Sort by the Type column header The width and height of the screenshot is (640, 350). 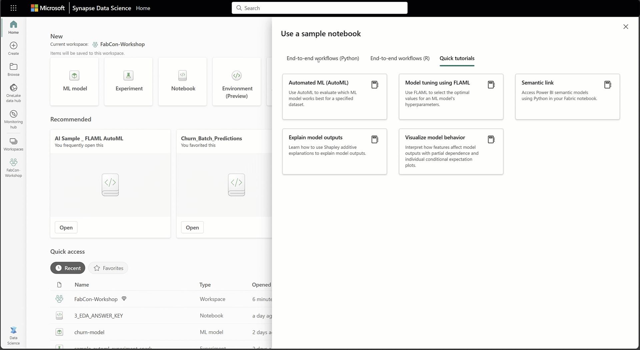(205, 285)
